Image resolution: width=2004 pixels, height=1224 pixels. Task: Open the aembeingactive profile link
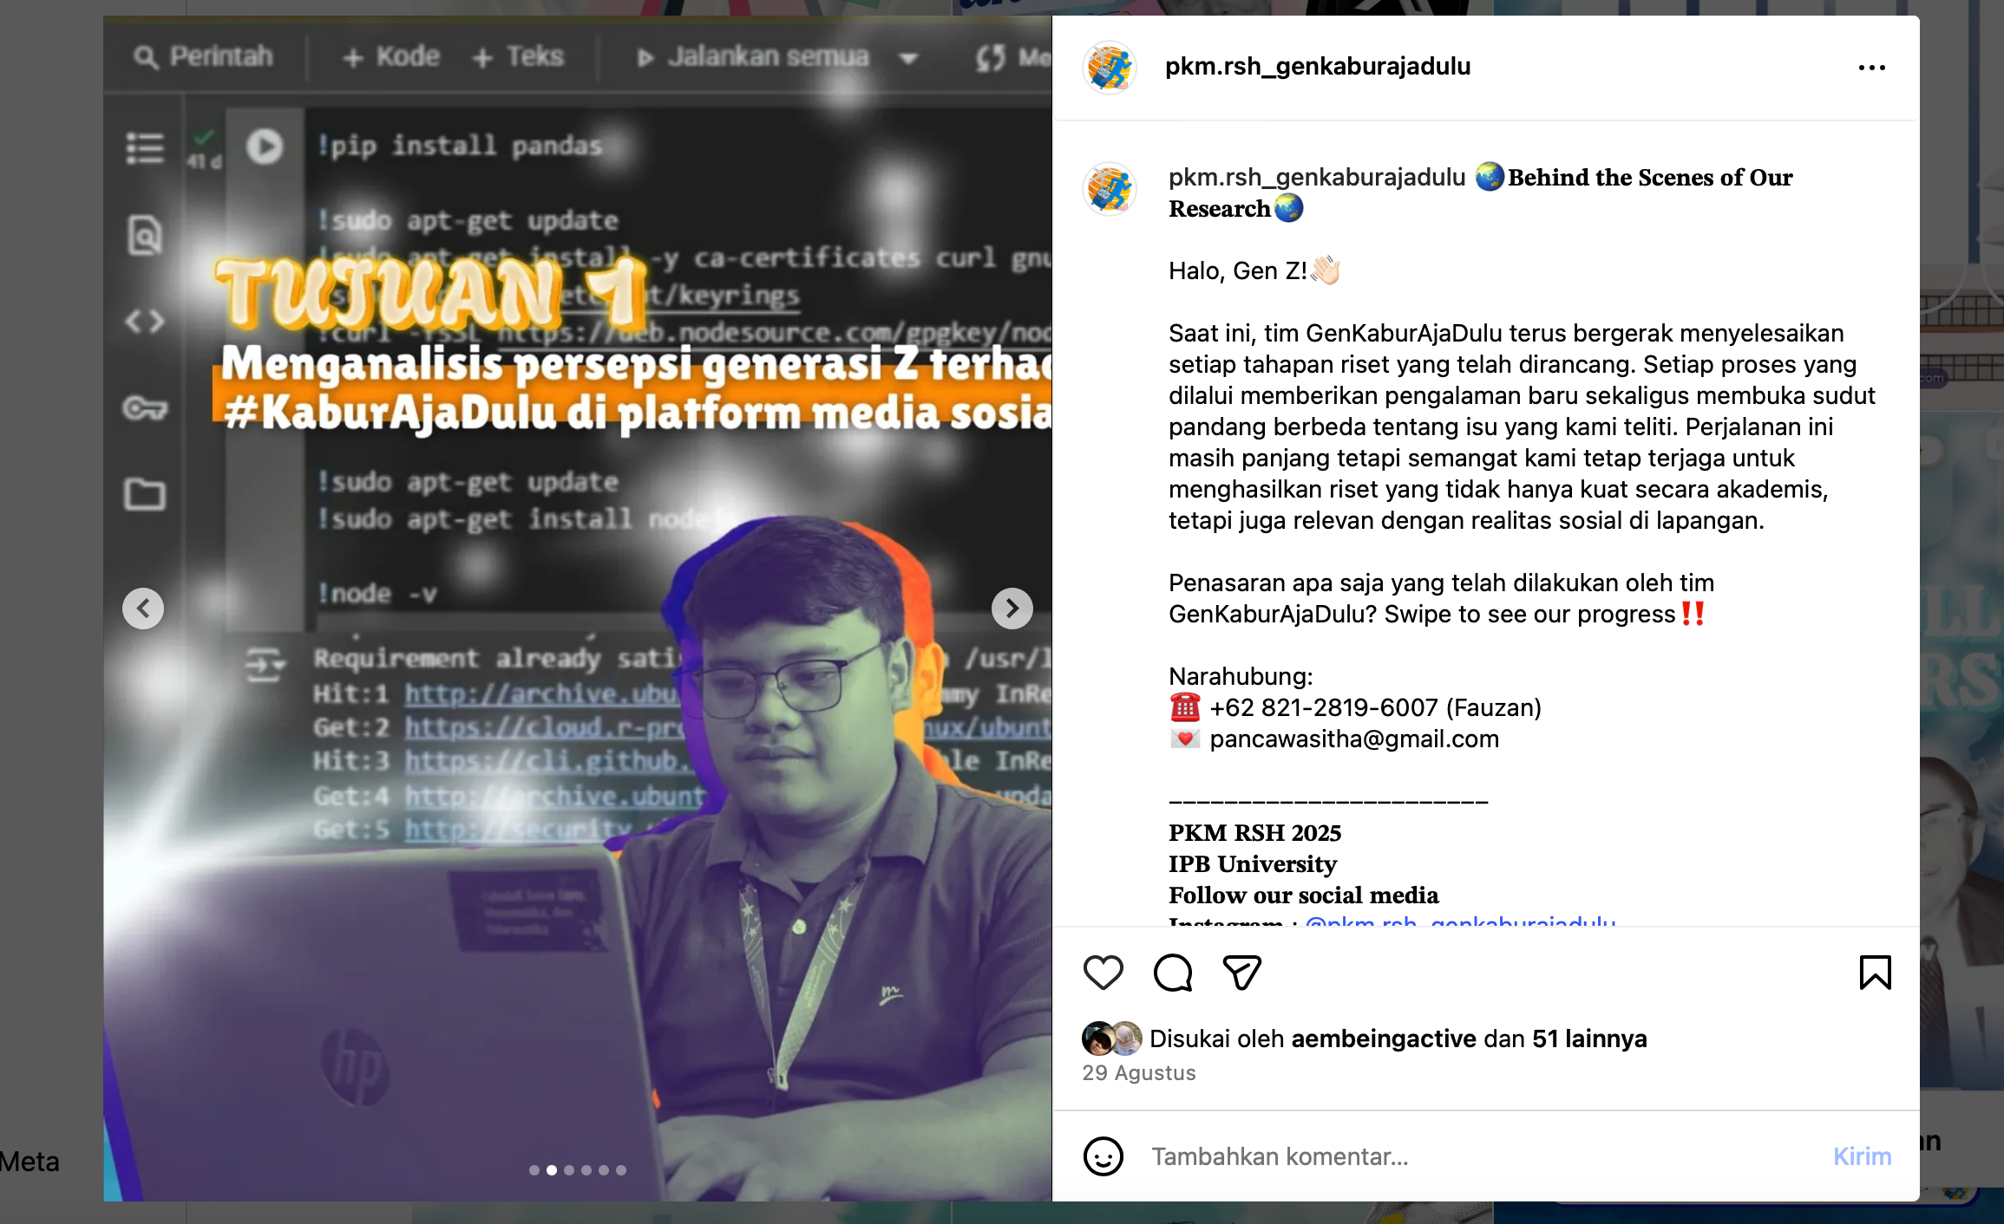coord(1383,1038)
